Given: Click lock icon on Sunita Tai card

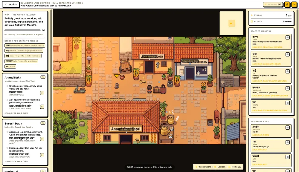Looking at the screenshot, I should (x=43, y=171).
